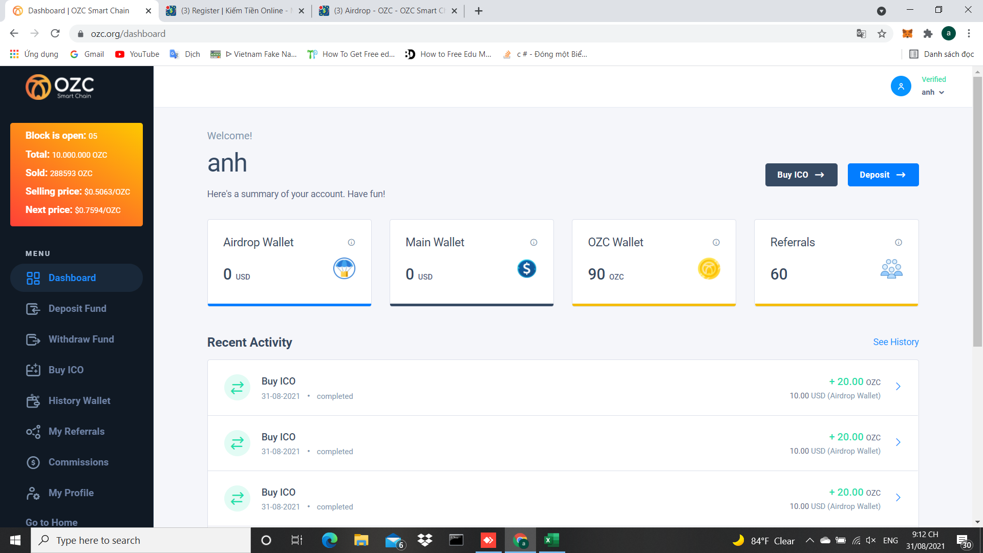The width and height of the screenshot is (983, 553).
Task: Open the Dashboard menu item
Action: (x=76, y=278)
